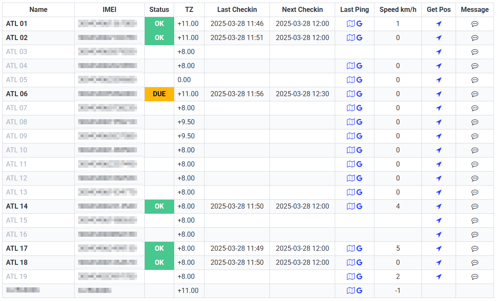This screenshot has width=497, height=301.
Task: Click the Speed km/h column header
Action: (398, 9)
